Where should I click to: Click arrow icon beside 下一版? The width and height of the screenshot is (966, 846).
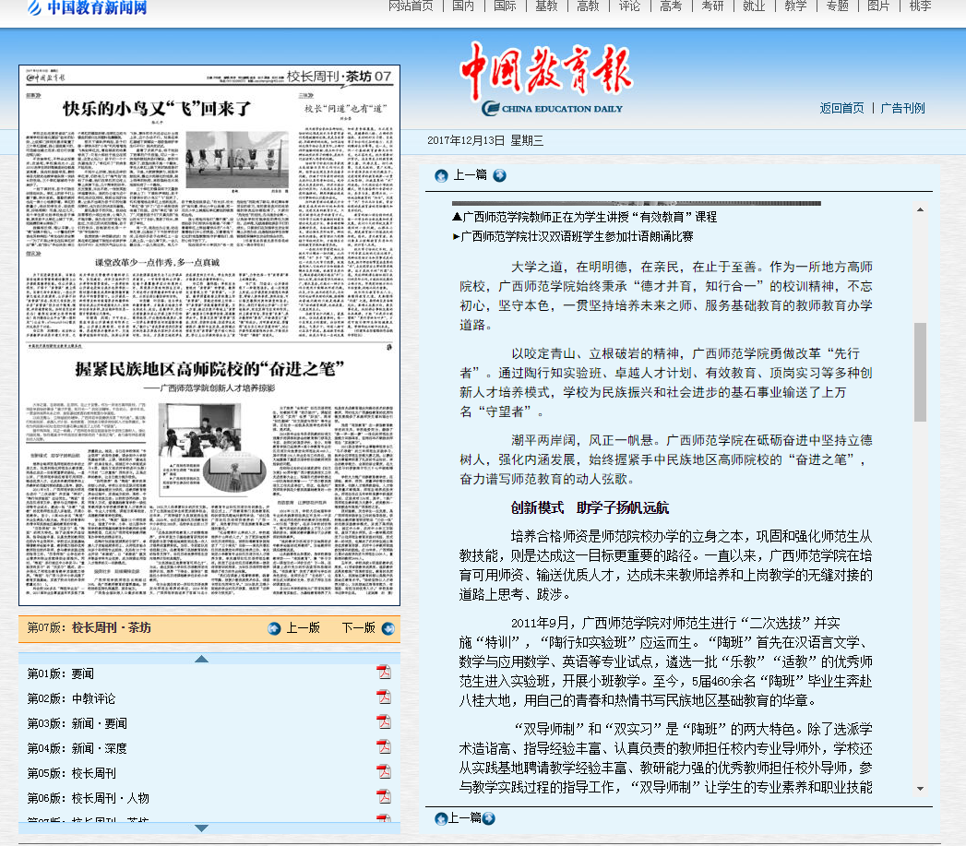click(x=388, y=628)
